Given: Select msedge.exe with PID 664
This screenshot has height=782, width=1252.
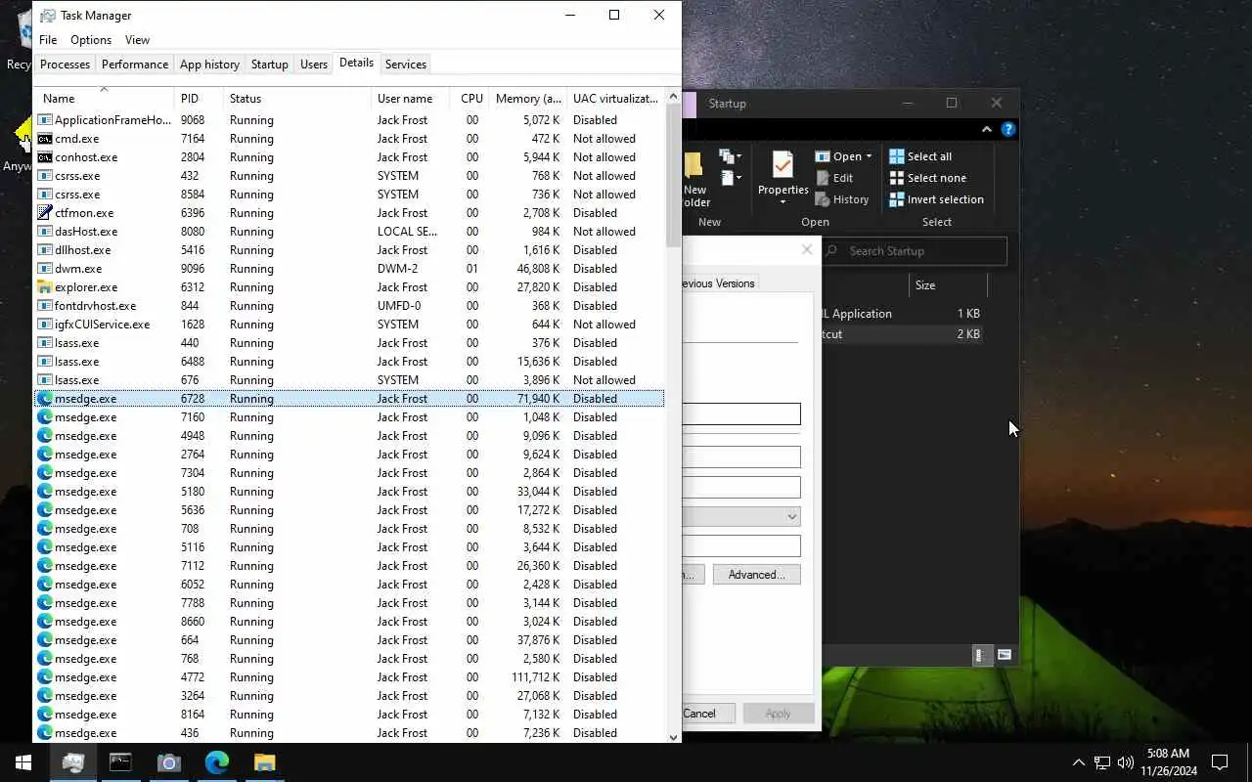Looking at the screenshot, I should (x=349, y=640).
